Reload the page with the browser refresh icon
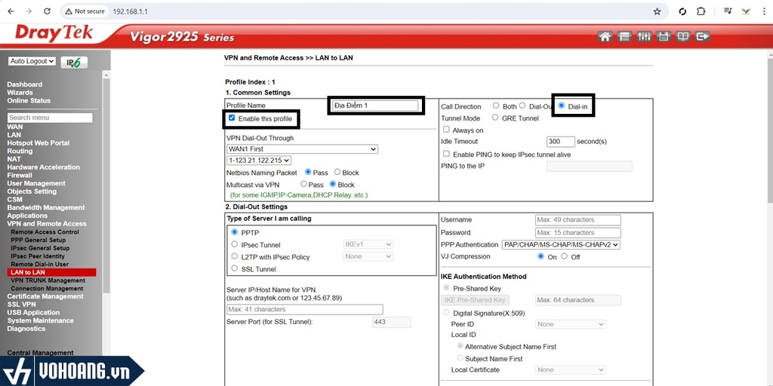The width and height of the screenshot is (773, 386). tap(47, 11)
